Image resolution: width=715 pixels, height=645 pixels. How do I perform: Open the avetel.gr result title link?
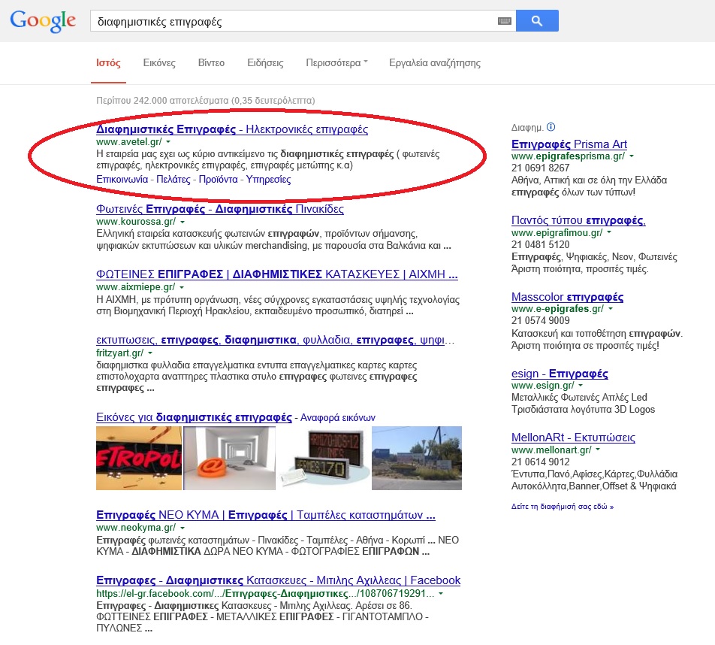pos(231,129)
